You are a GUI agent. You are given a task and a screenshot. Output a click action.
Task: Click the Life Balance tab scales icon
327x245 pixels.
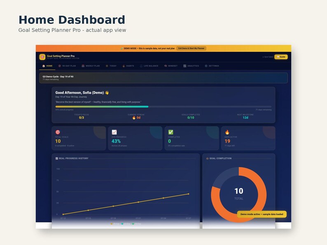tap(141, 66)
